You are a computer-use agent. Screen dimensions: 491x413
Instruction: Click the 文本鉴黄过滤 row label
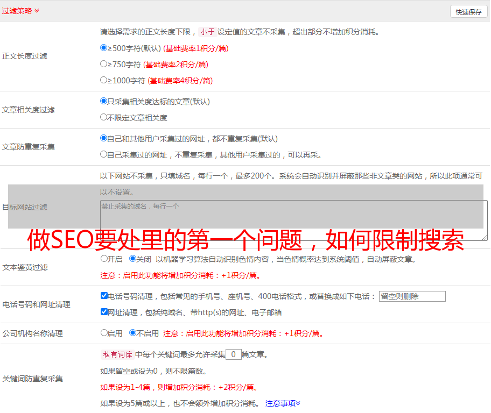coord(25,267)
